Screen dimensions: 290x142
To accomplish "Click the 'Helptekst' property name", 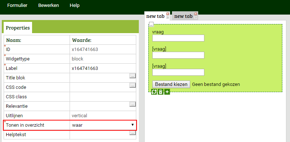I will pos(16,135).
